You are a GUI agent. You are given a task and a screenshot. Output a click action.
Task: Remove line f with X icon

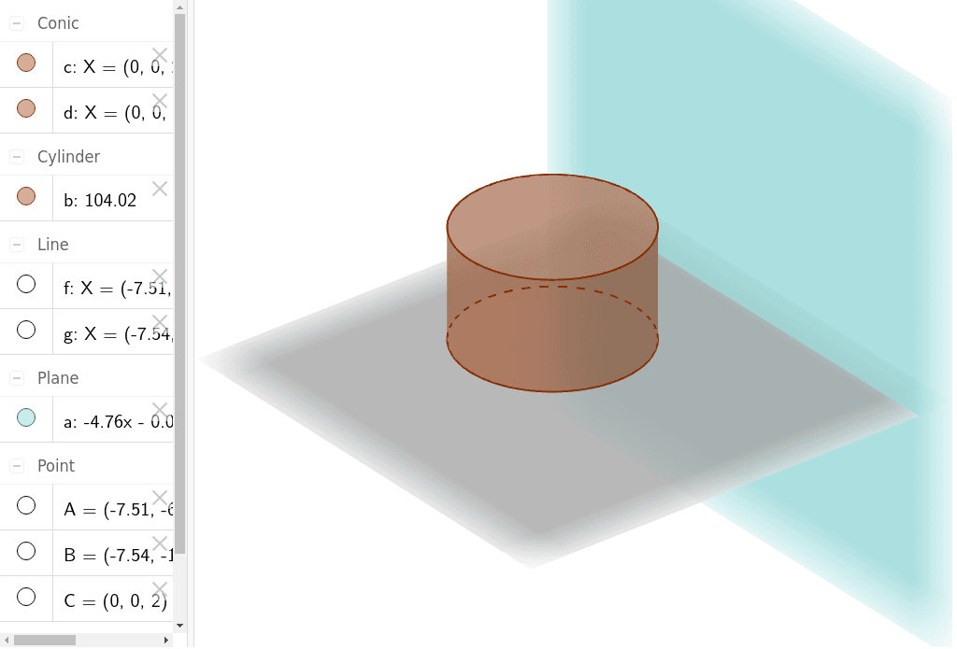point(160,276)
